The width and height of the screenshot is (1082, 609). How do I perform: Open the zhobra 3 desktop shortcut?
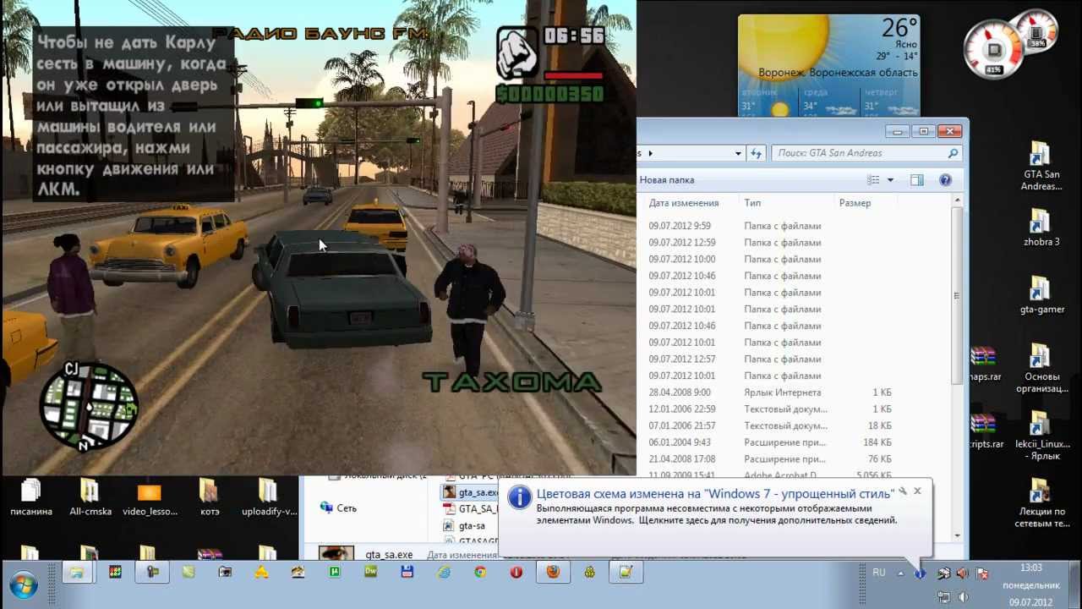1040,228
